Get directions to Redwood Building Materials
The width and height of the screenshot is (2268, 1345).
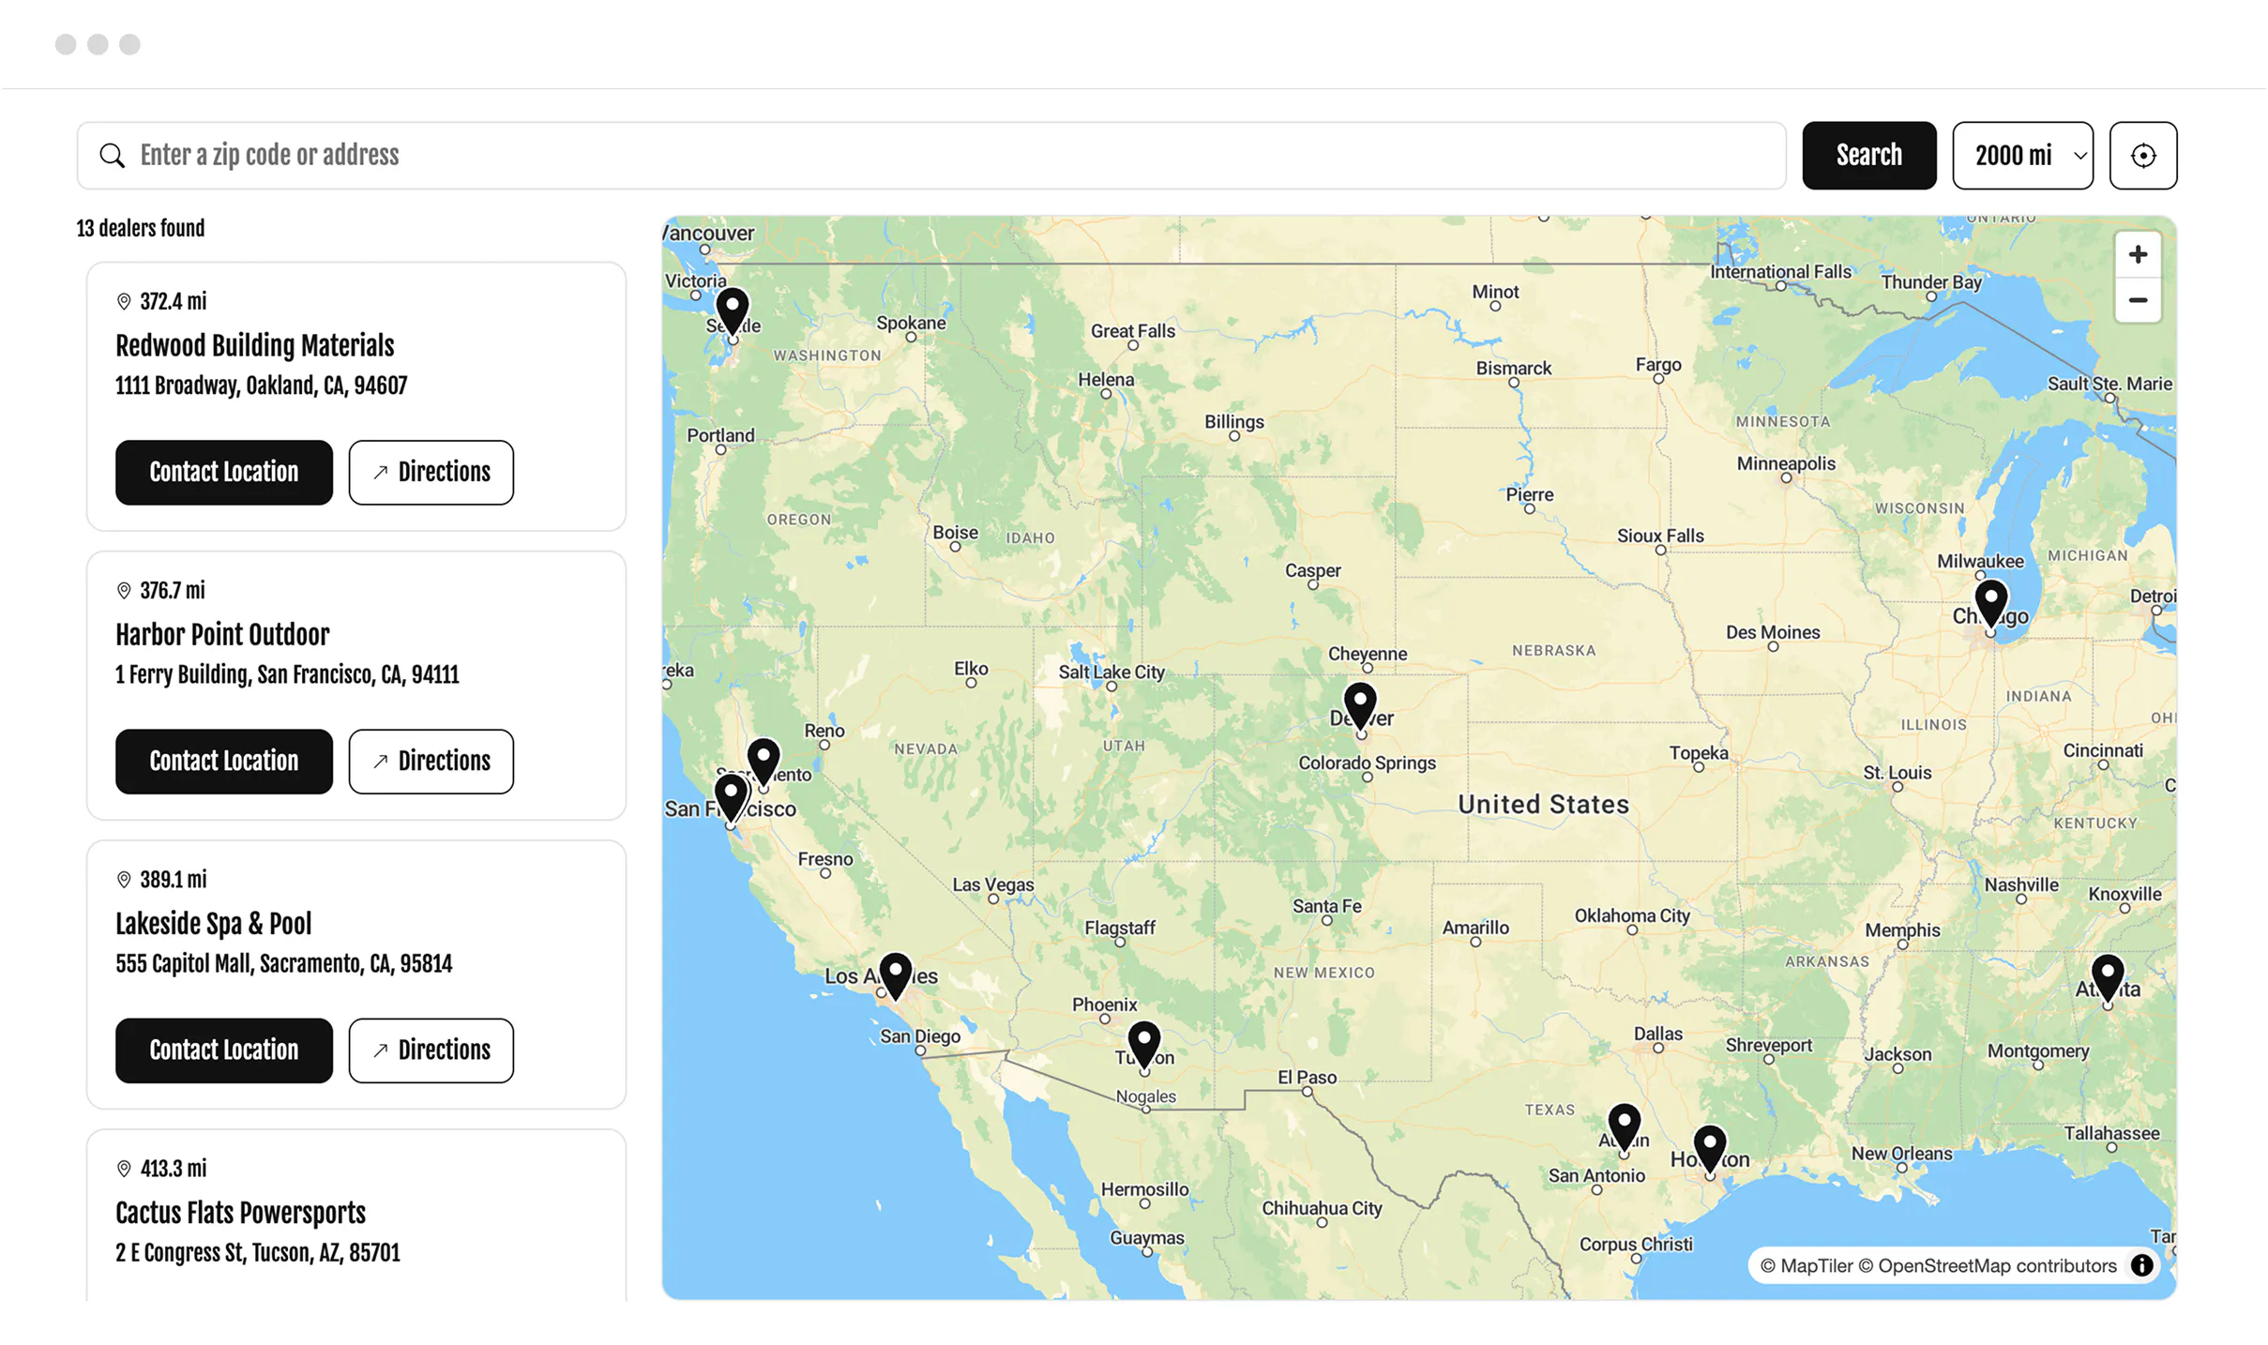pyautogui.click(x=431, y=473)
